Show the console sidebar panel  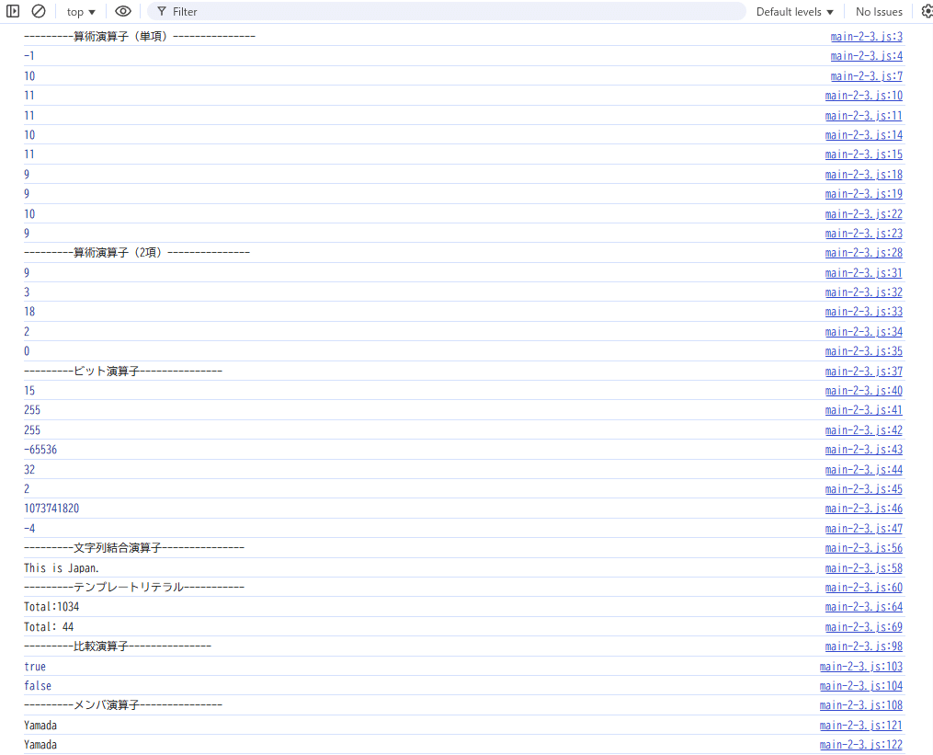pos(13,11)
